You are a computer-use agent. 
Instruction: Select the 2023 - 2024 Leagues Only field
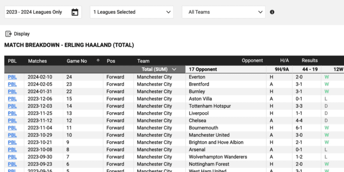43,12
